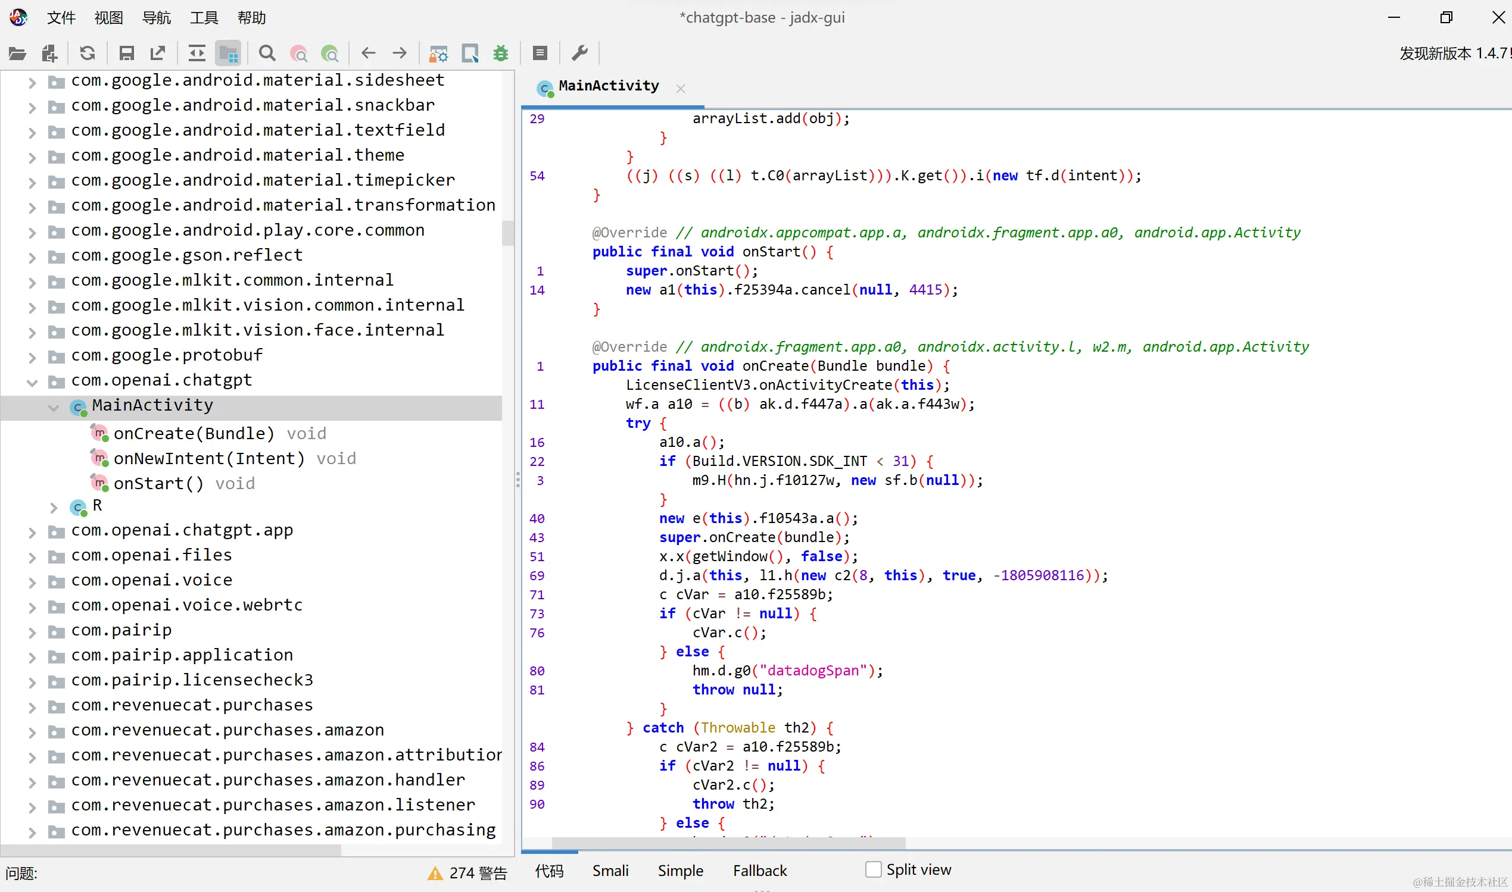Open the 视图 menu
Viewport: 1512px width, 892px height.
109,17
